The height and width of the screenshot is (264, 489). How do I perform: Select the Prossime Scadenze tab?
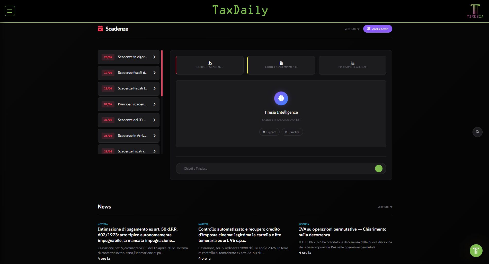(x=352, y=65)
